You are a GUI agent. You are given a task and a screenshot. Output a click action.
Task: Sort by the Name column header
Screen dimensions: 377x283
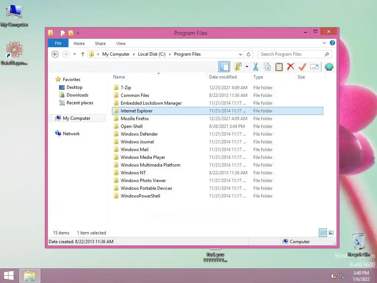[159, 77]
